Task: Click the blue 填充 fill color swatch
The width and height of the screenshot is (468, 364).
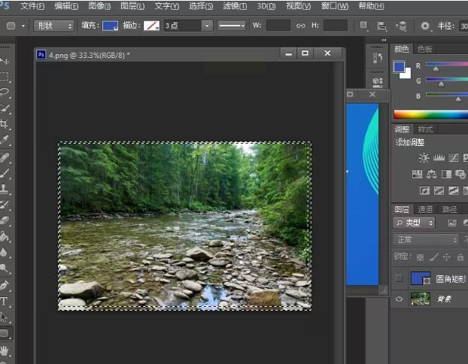Action: click(x=110, y=26)
